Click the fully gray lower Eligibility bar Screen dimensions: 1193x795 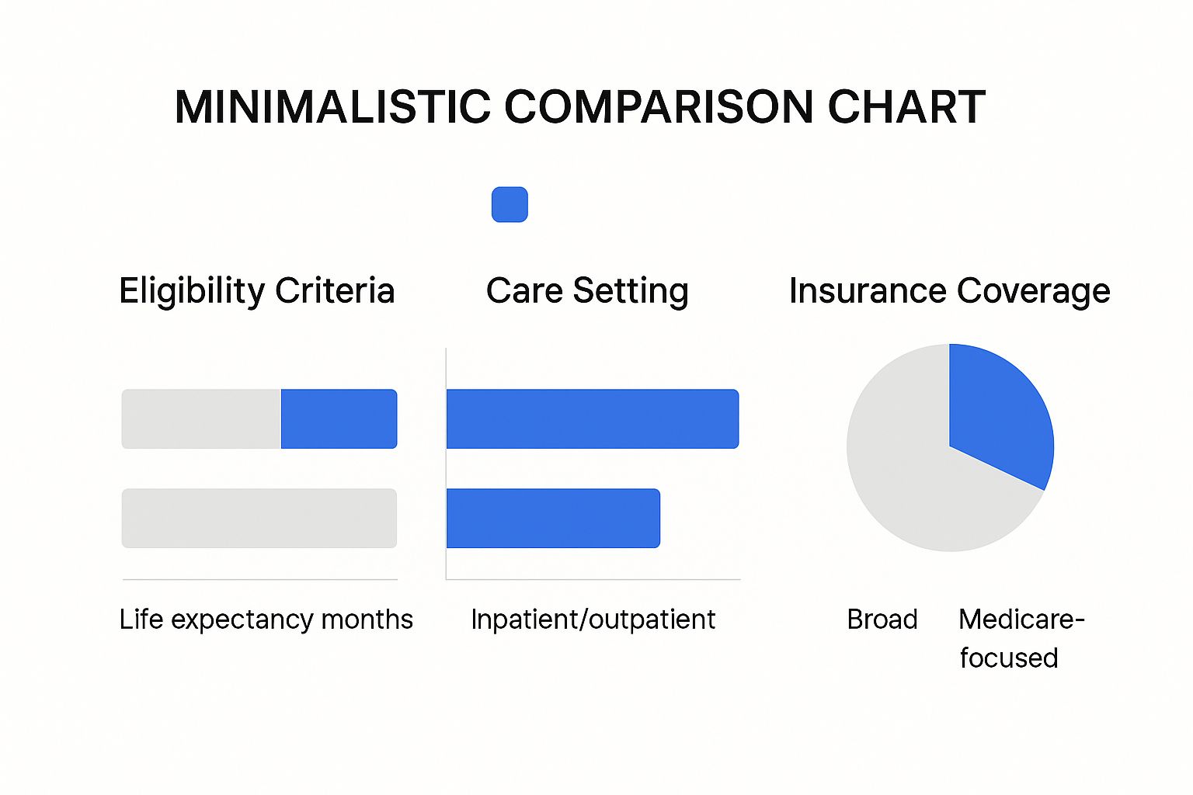tap(259, 518)
